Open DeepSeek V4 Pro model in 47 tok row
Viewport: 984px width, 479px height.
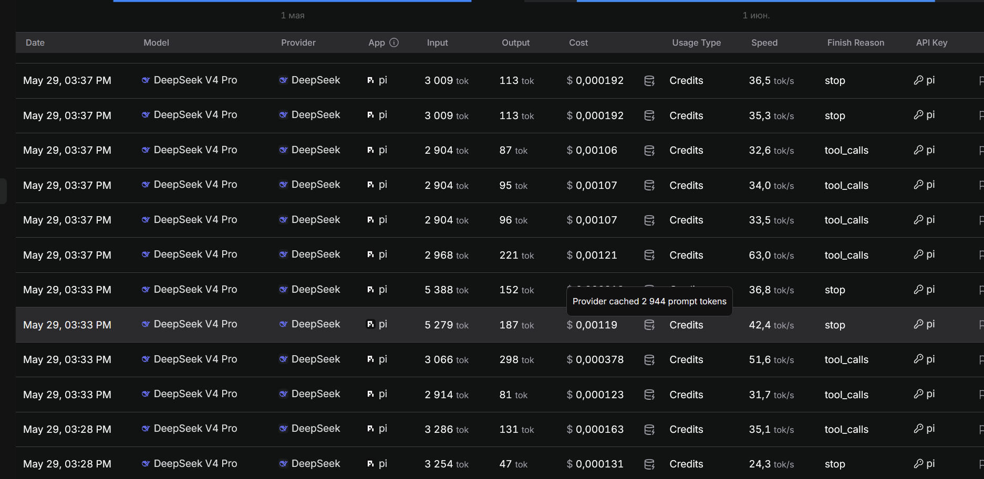pos(195,464)
